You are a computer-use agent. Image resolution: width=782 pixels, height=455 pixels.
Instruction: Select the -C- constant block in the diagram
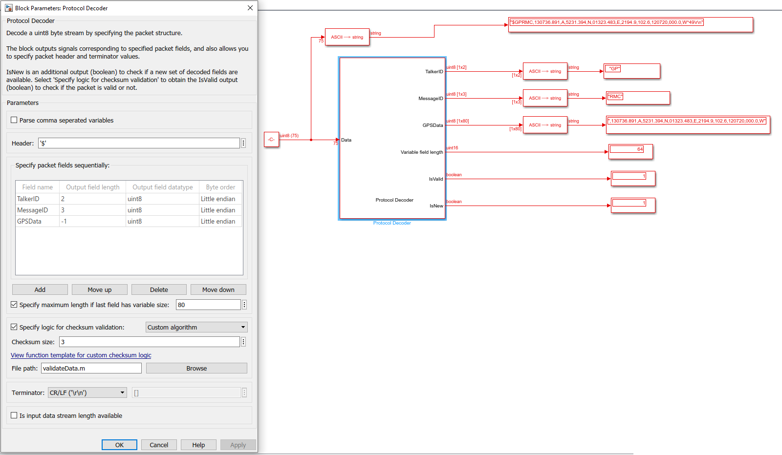272,140
